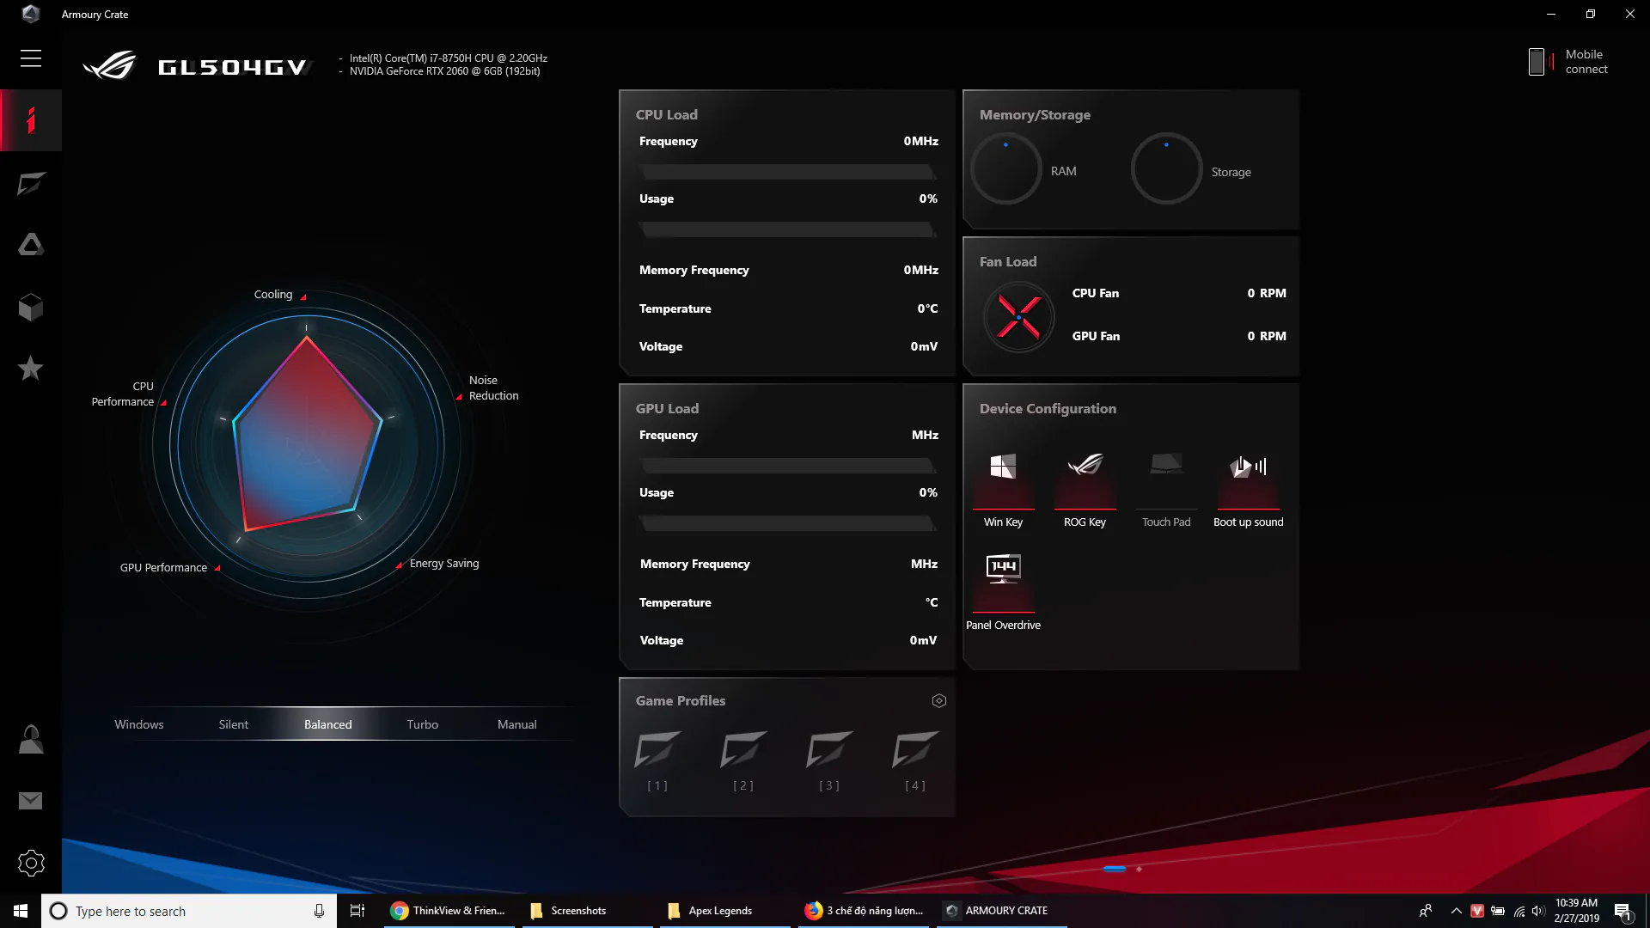Screen dimensions: 1650x928
Task: Click the Device Configuration panel title
Action: (1048, 408)
